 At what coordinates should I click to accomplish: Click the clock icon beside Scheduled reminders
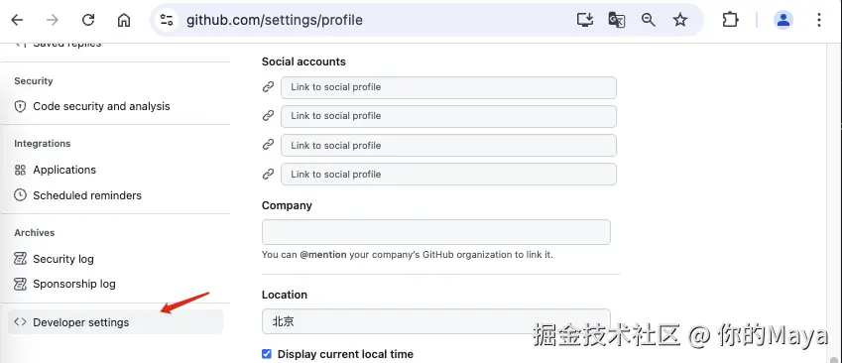pyautogui.click(x=20, y=195)
